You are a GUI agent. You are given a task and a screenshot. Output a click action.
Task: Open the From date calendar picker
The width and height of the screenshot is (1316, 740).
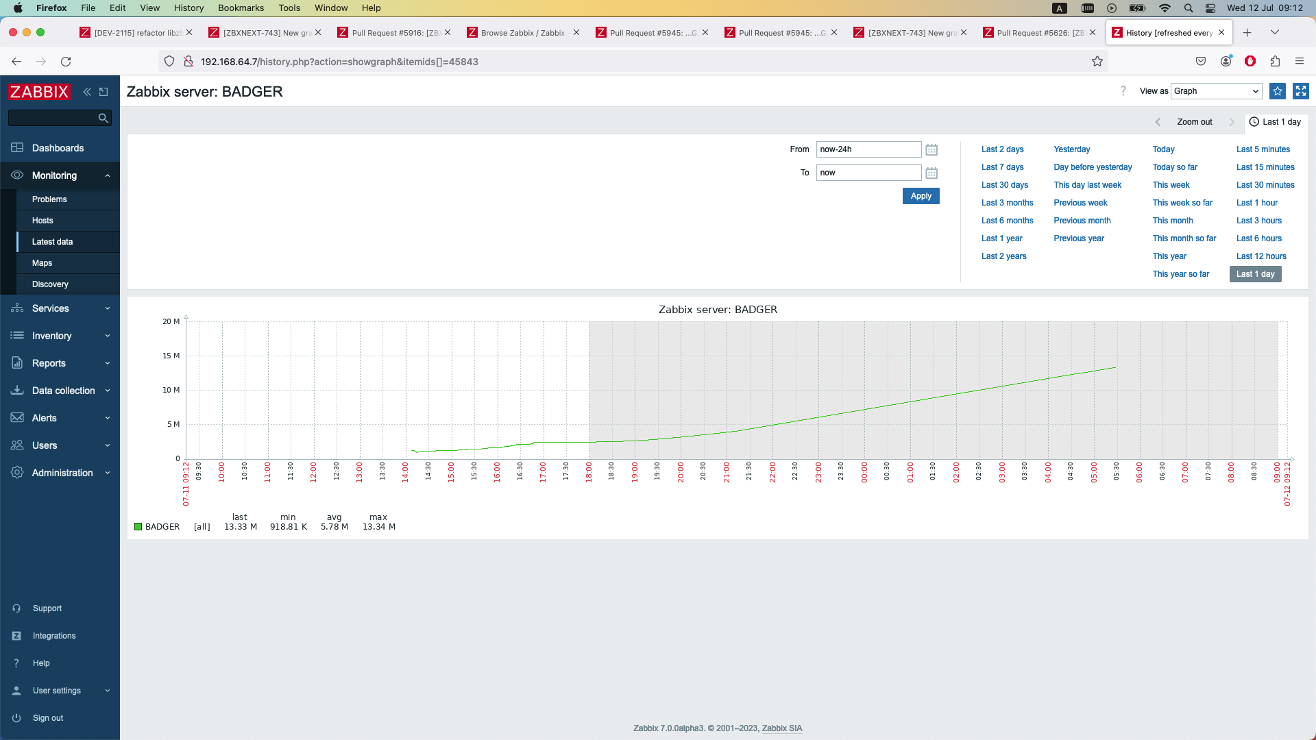[931, 149]
